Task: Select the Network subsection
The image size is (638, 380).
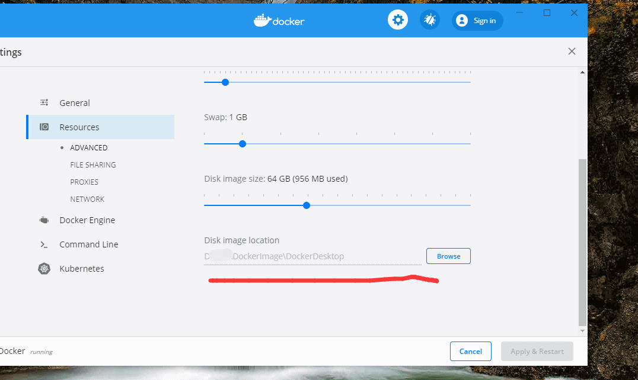Action: pos(87,199)
